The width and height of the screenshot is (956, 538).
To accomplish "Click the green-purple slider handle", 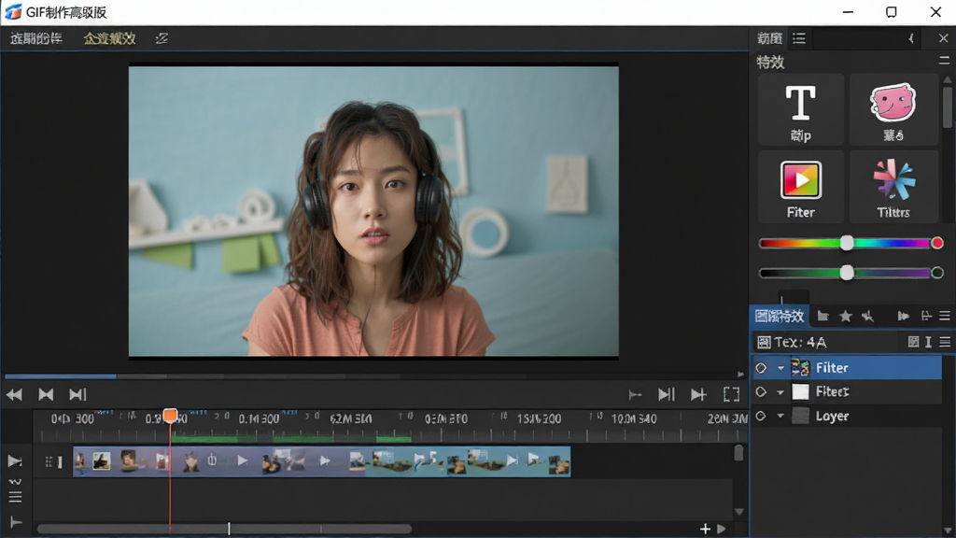I will (847, 273).
